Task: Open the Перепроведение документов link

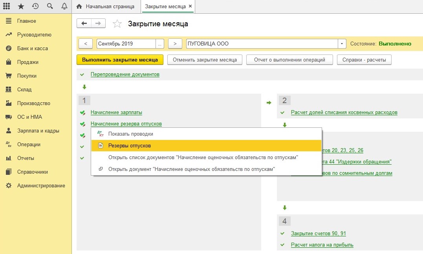Action: [125, 74]
